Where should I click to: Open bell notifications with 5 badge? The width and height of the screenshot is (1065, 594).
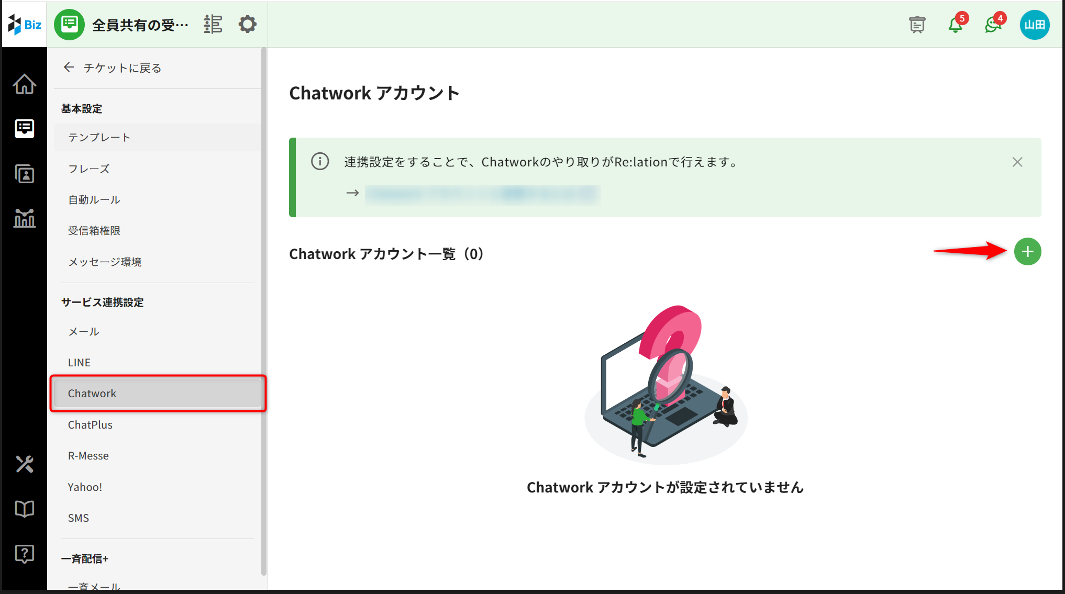tap(956, 24)
